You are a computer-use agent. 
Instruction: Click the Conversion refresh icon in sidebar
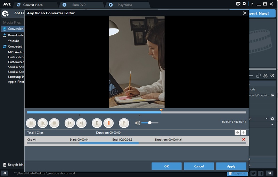[5, 29]
